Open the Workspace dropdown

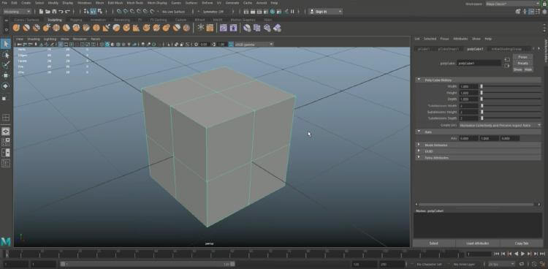pyautogui.click(x=513, y=4)
